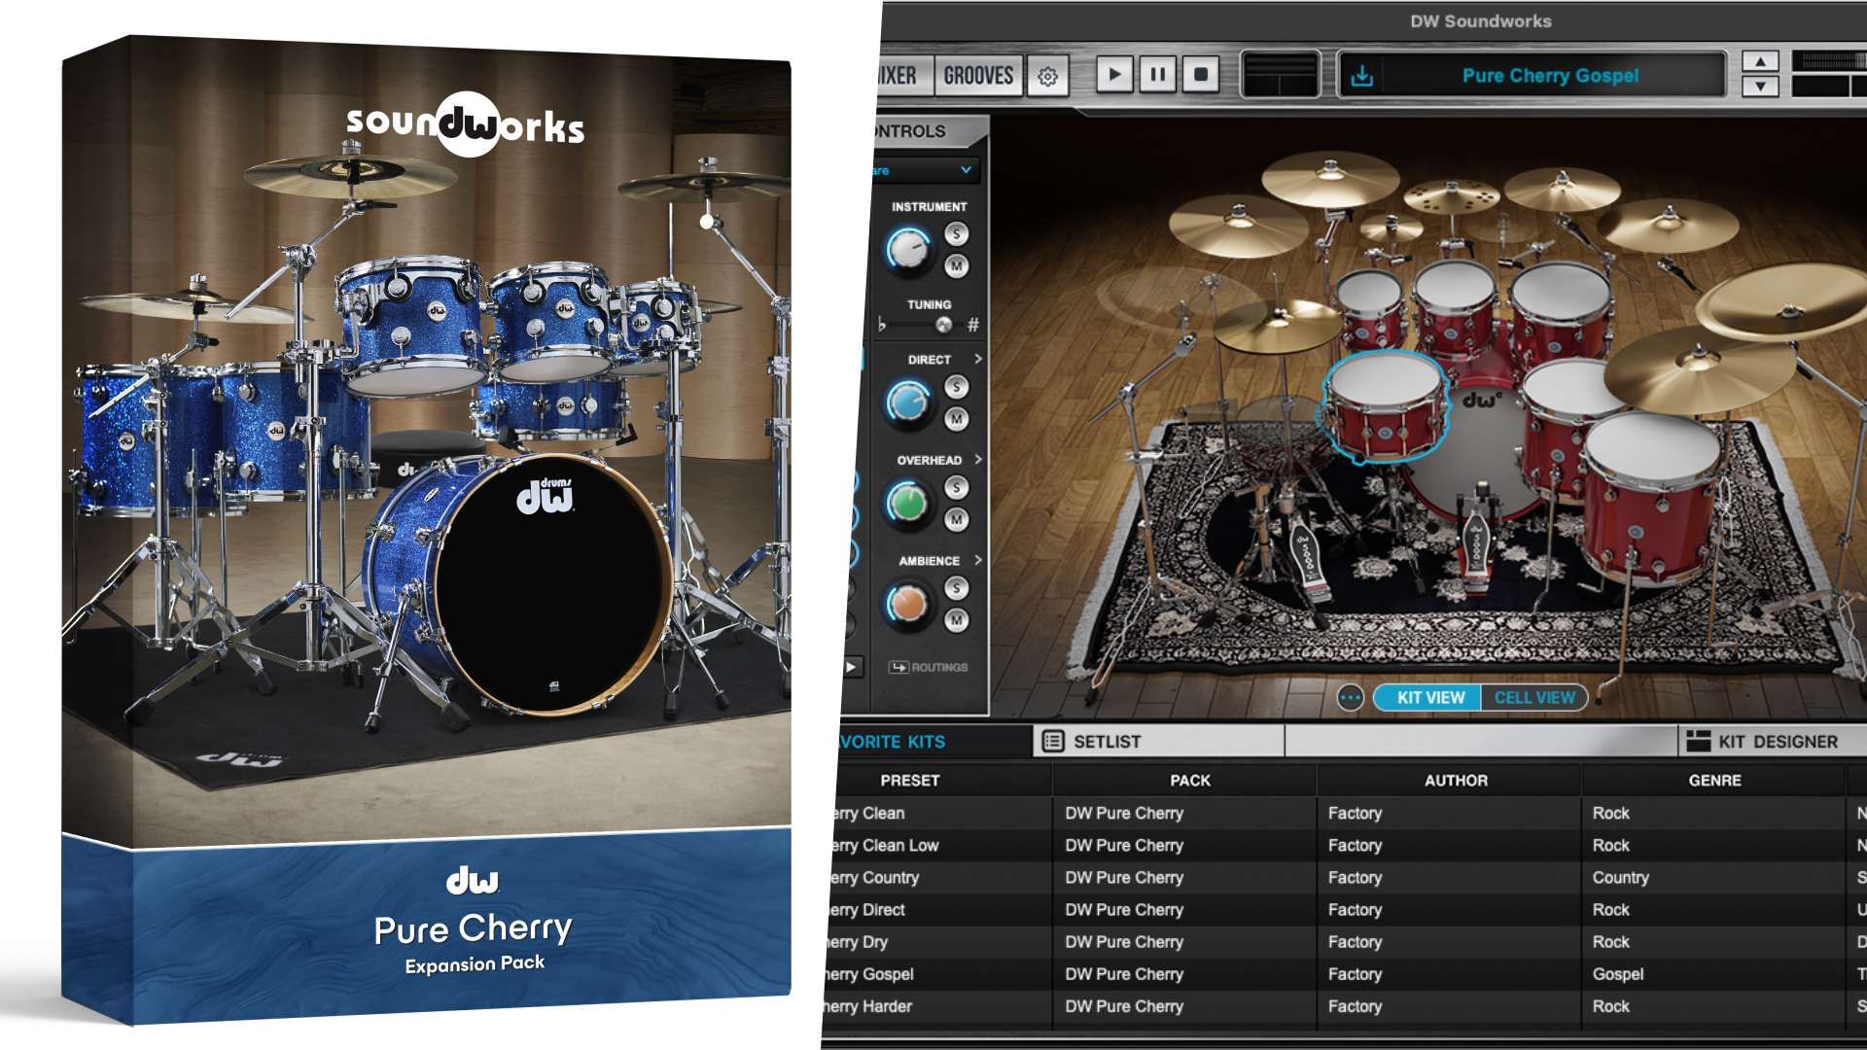Start playback with the play button

1114,75
